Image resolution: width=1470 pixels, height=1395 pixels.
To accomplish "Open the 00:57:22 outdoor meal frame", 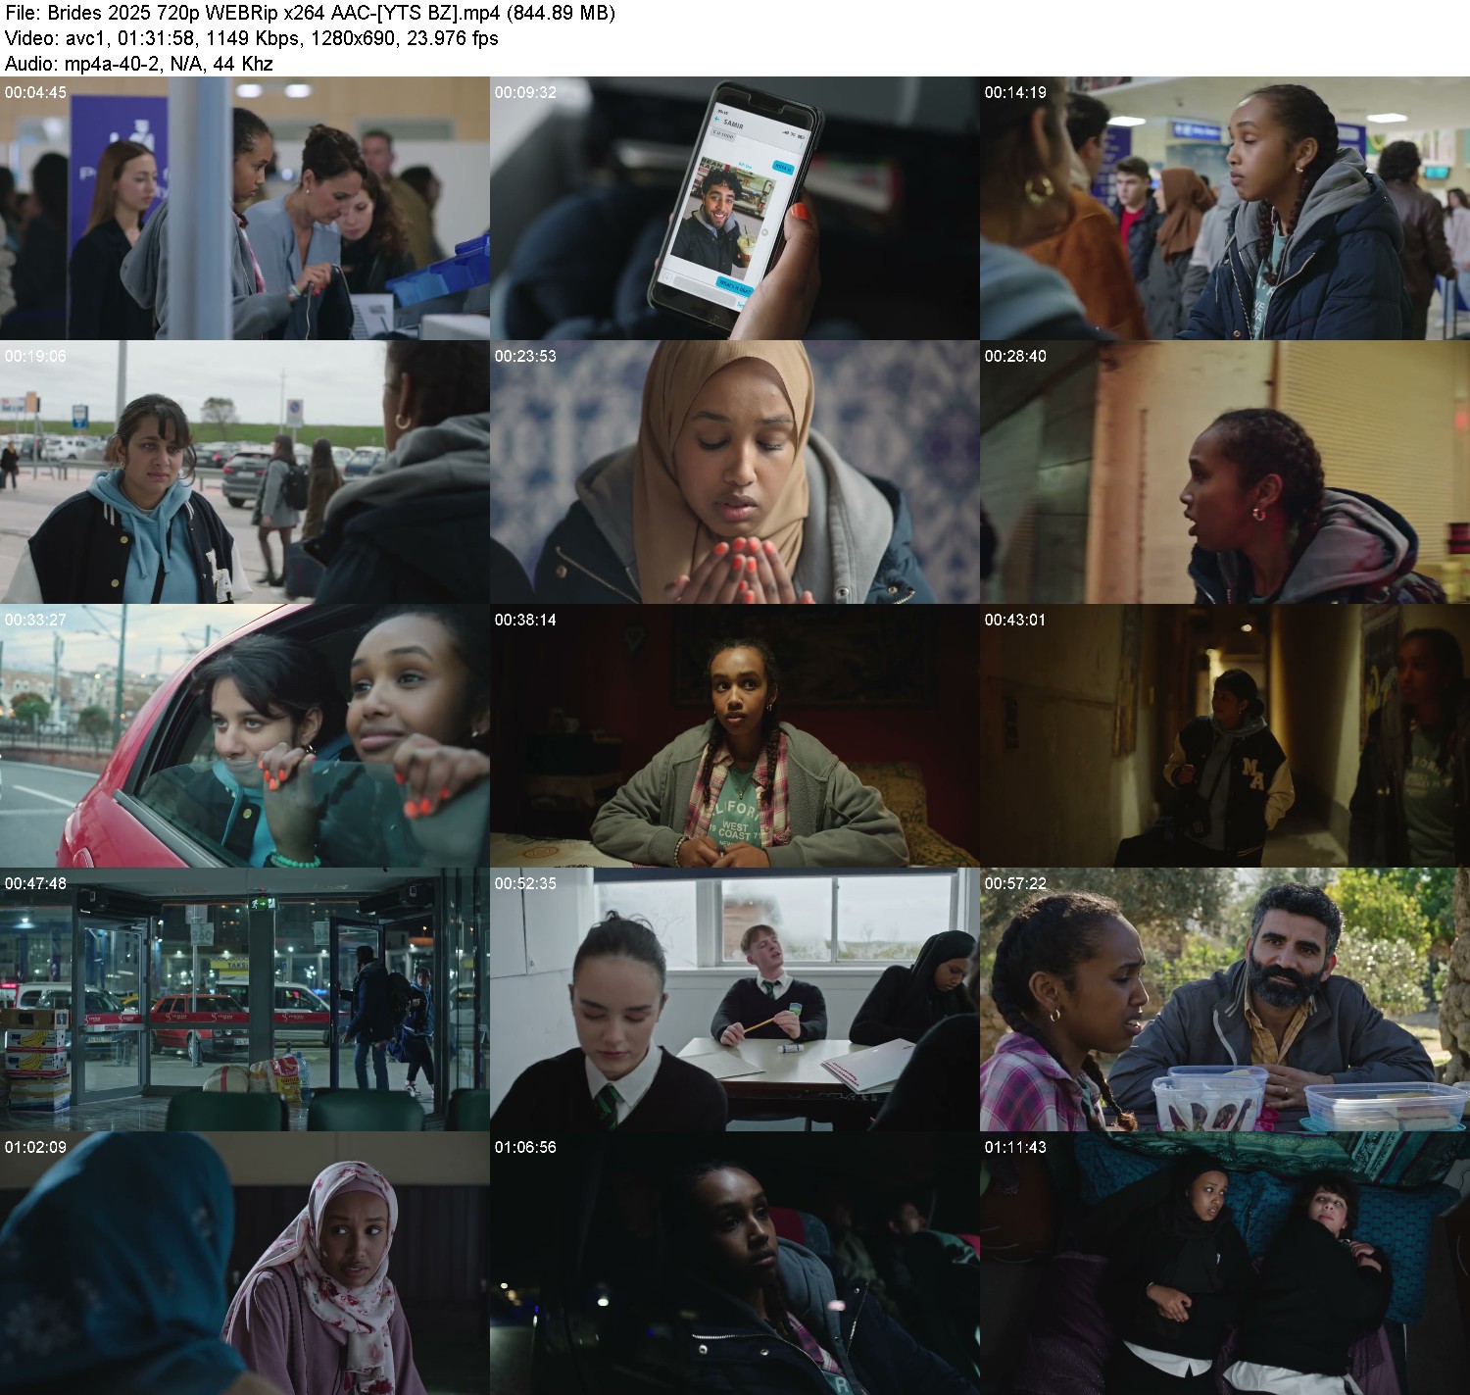I will [x=1225, y=1000].
